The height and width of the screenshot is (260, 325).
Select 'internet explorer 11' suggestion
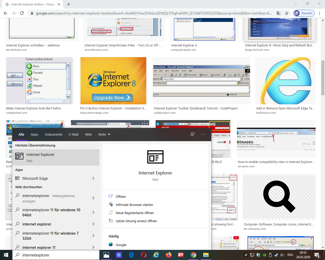pyautogui.click(x=39, y=247)
